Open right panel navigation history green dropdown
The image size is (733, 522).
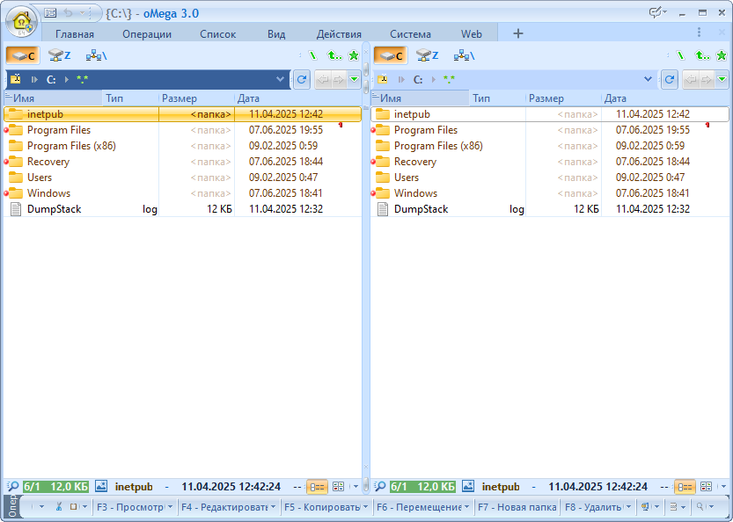[722, 79]
